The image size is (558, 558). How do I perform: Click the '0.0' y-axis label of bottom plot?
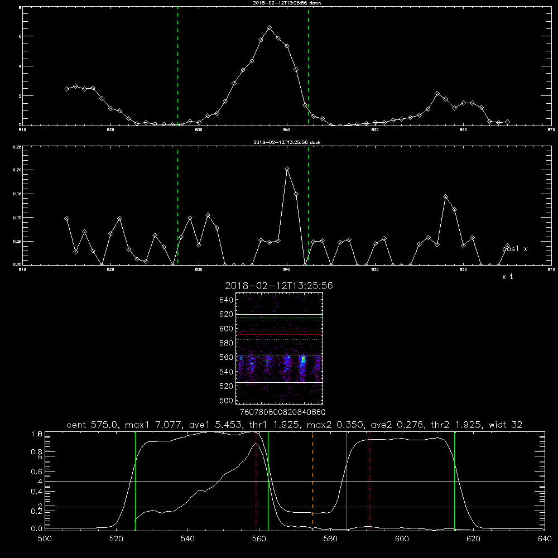click(37, 528)
